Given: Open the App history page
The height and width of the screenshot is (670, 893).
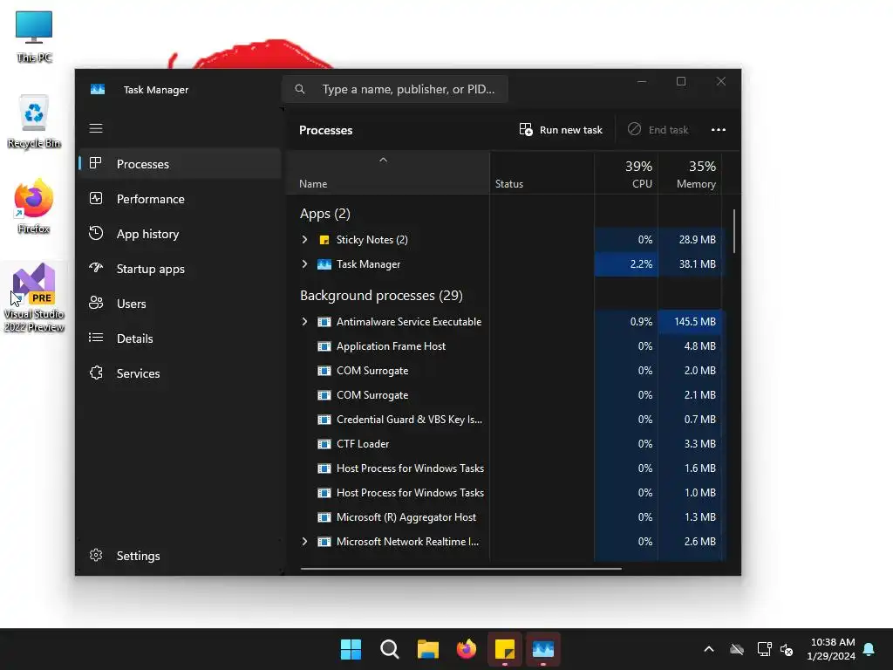Looking at the screenshot, I should (180, 234).
